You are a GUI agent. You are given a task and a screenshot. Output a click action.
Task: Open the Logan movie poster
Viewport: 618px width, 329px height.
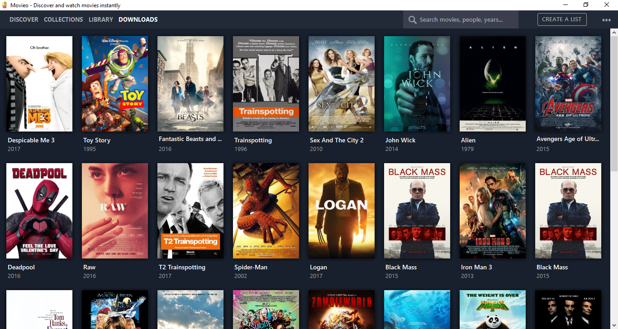click(341, 211)
